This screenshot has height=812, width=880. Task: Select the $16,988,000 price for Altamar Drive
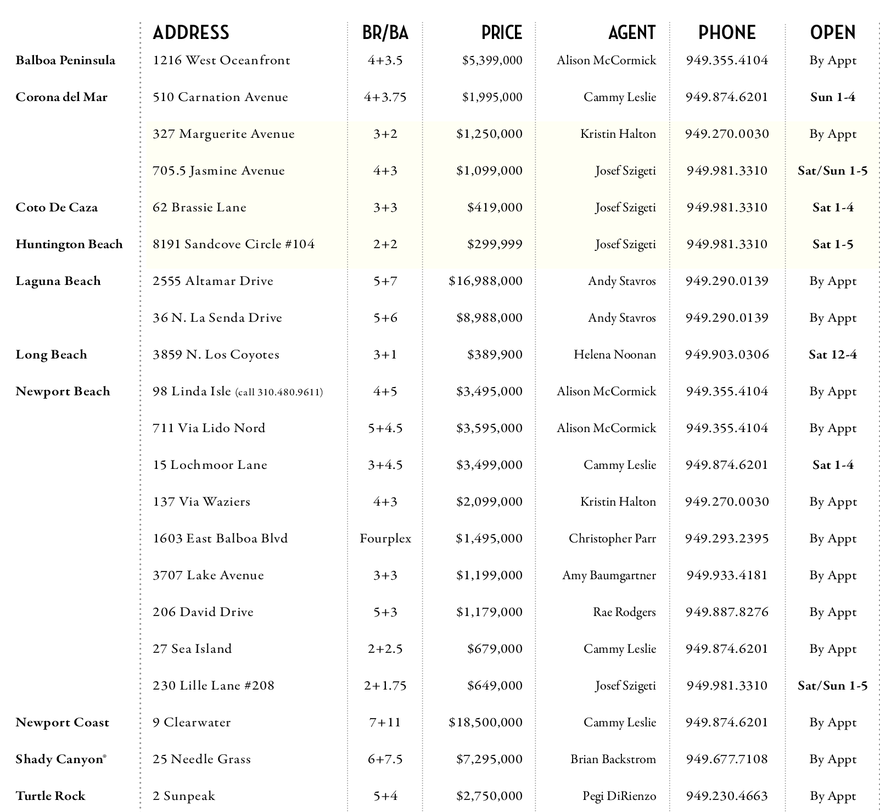485,281
